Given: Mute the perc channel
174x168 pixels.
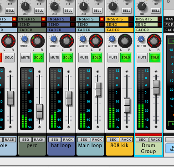Looking at the screenshot, I should click(x=26, y=58).
